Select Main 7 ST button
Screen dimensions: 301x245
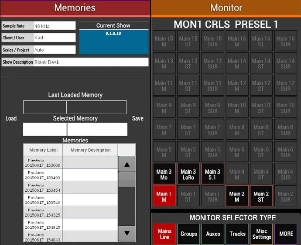[188, 129]
